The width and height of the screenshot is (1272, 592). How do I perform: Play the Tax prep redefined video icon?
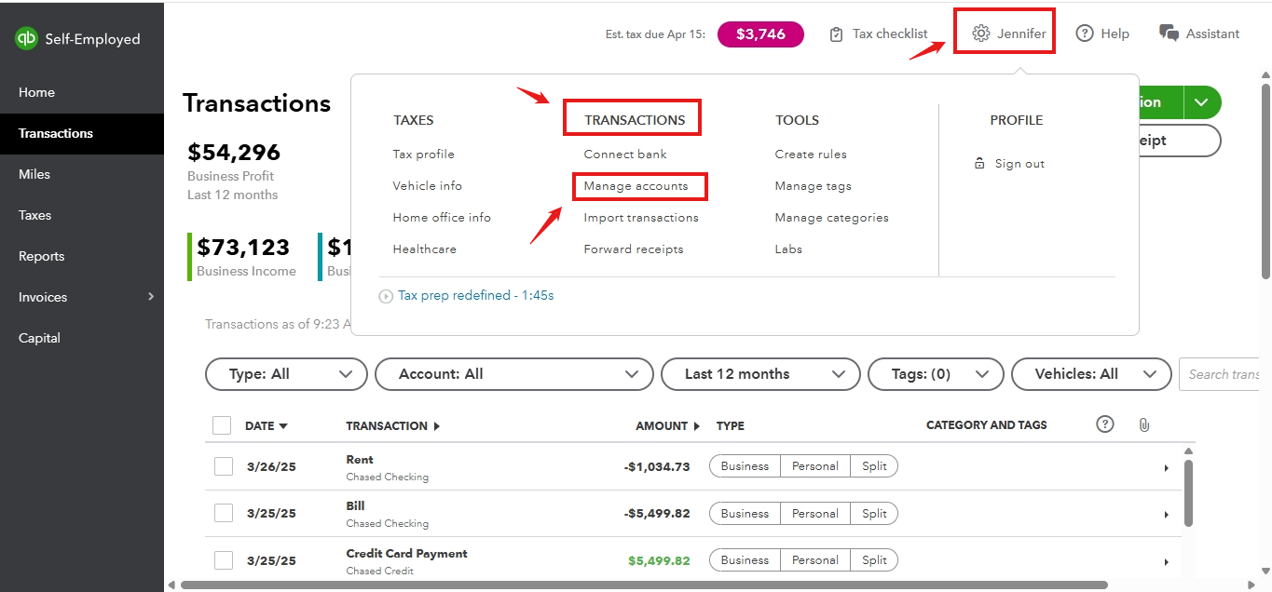(386, 296)
